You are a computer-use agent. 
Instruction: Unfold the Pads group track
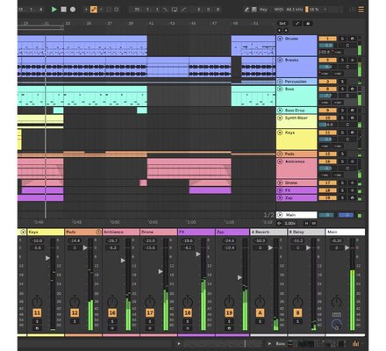click(280, 154)
